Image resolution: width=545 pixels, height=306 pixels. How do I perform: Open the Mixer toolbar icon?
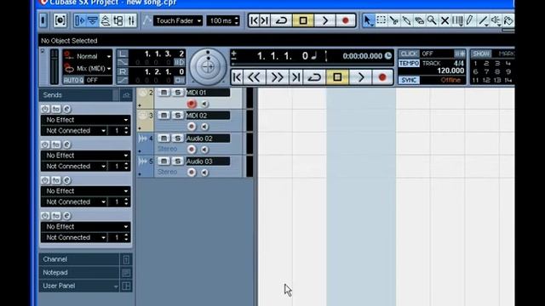pyautogui.click(x=131, y=20)
